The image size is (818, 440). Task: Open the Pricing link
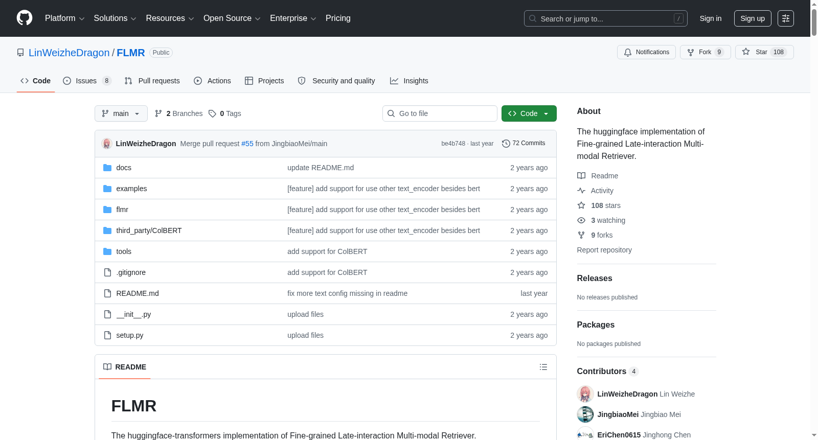pyautogui.click(x=338, y=18)
